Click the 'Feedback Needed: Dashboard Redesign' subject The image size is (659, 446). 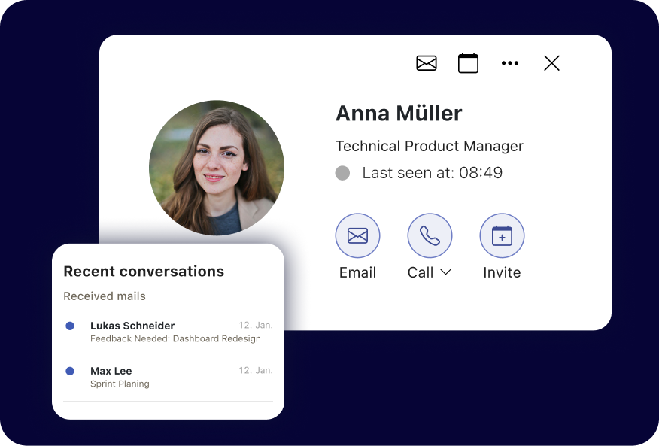click(x=175, y=339)
